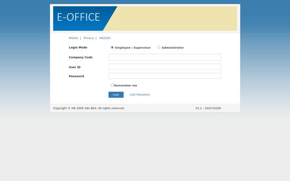This screenshot has width=290, height=181.
Task: Click the Login button
Action: point(116,95)
